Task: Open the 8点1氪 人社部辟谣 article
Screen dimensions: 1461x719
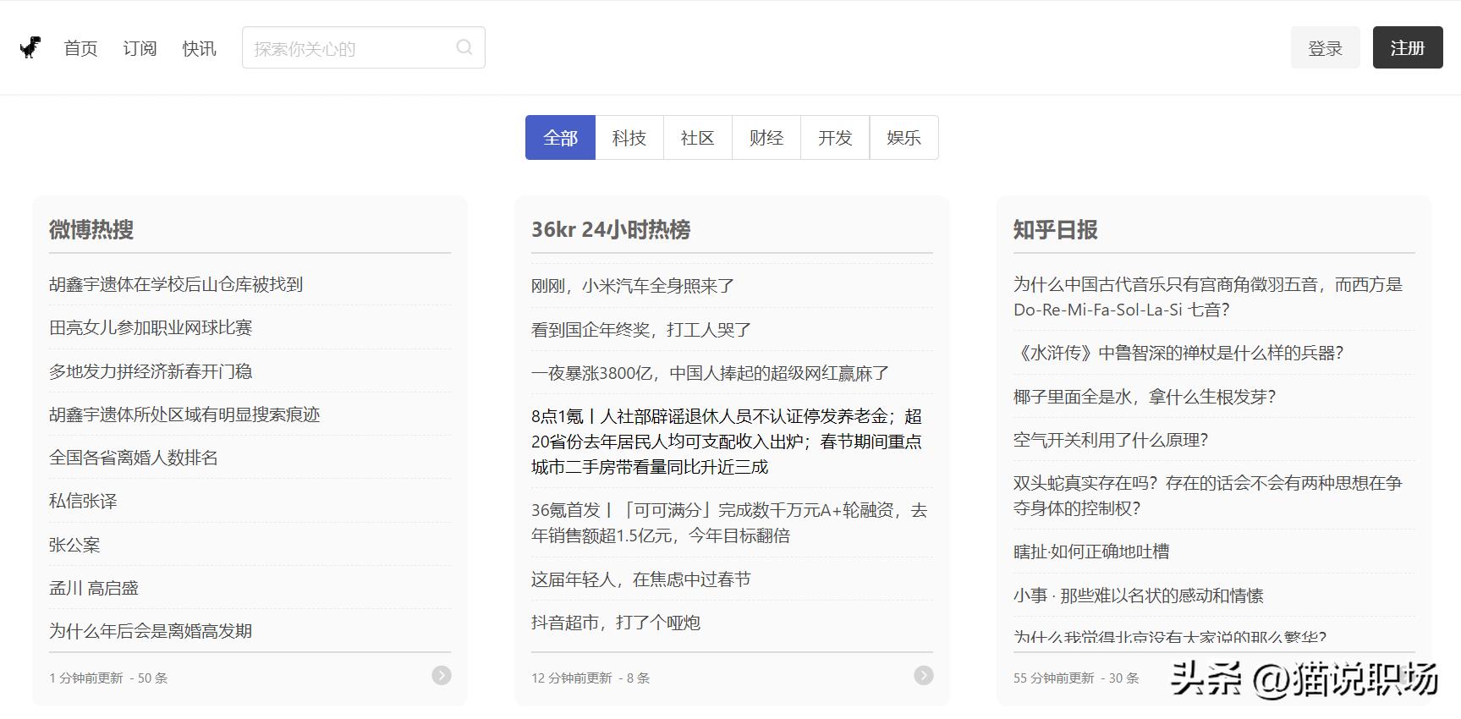Action: 728,442
